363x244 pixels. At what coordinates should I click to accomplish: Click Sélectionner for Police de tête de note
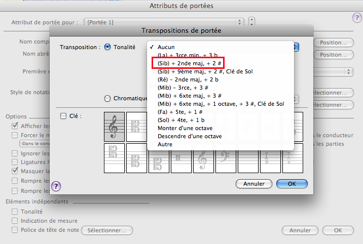coord(106,230)
